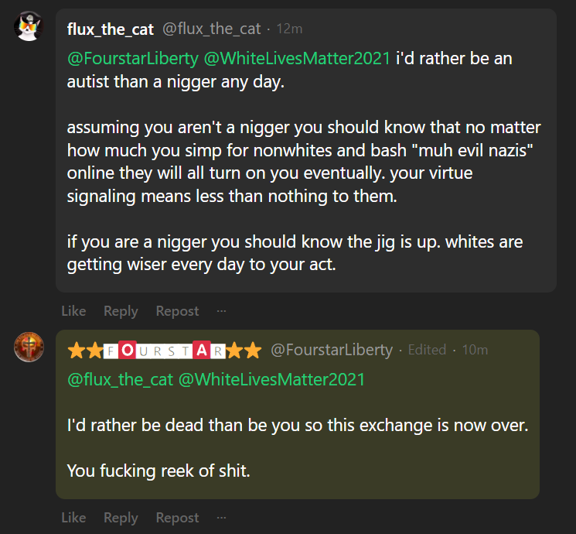Open the gray @FourstarLiberty handle in reply header
The height and width of the screenshot is (534, 576).
[x=332, y=351]
